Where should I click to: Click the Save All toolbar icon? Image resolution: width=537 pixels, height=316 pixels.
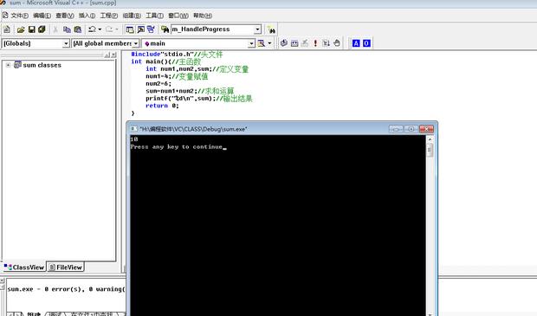pos(42,29)
